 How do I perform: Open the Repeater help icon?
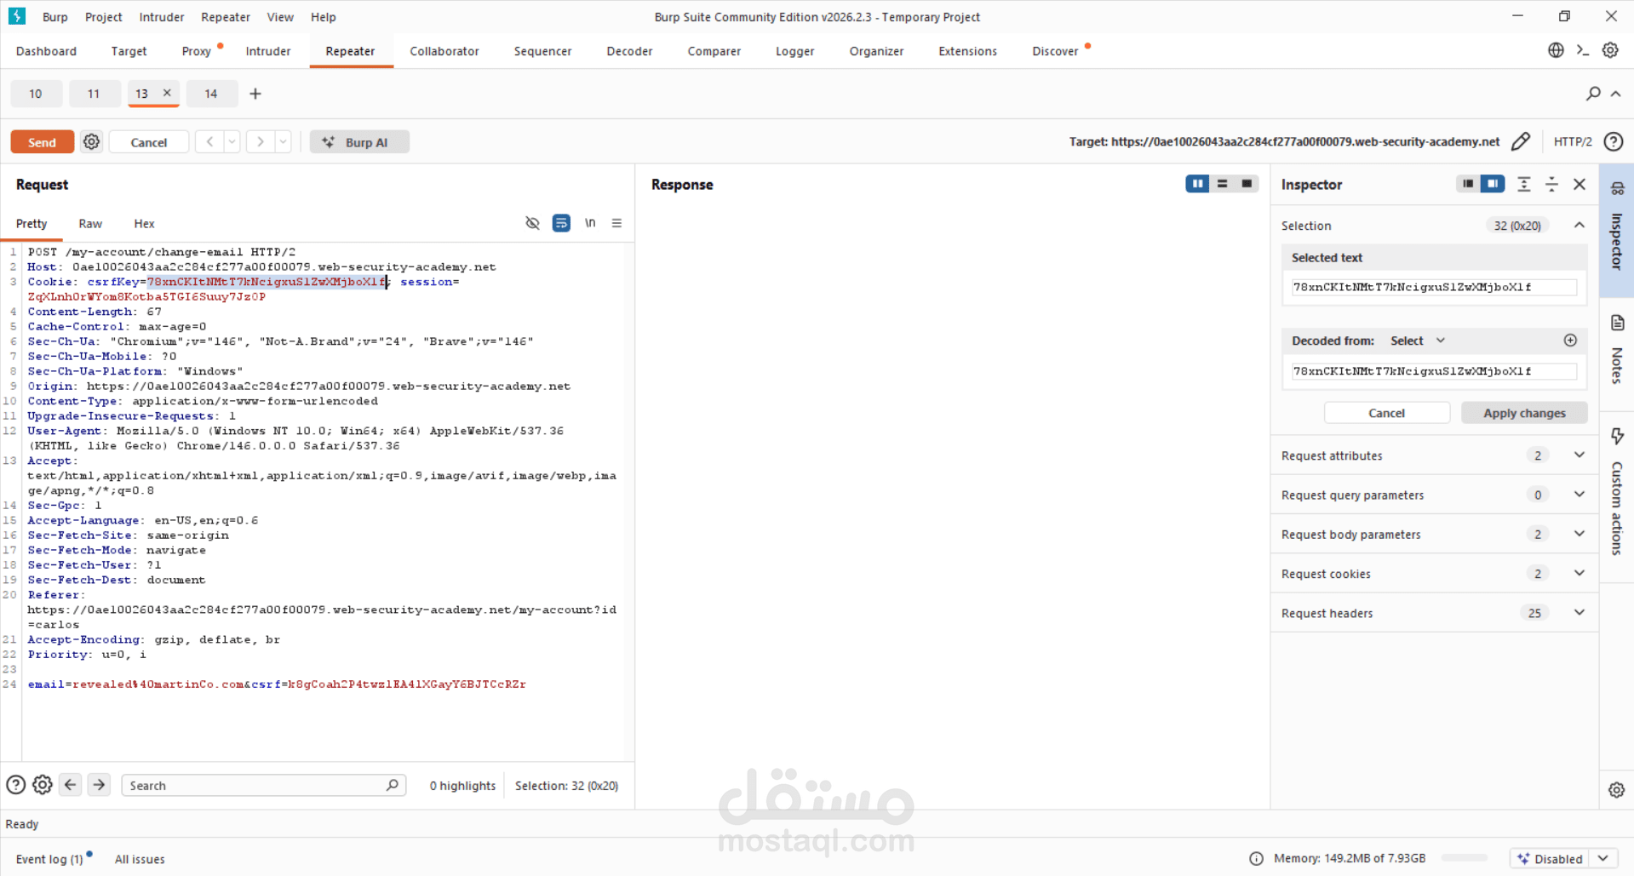click(x=1613, y=141)
